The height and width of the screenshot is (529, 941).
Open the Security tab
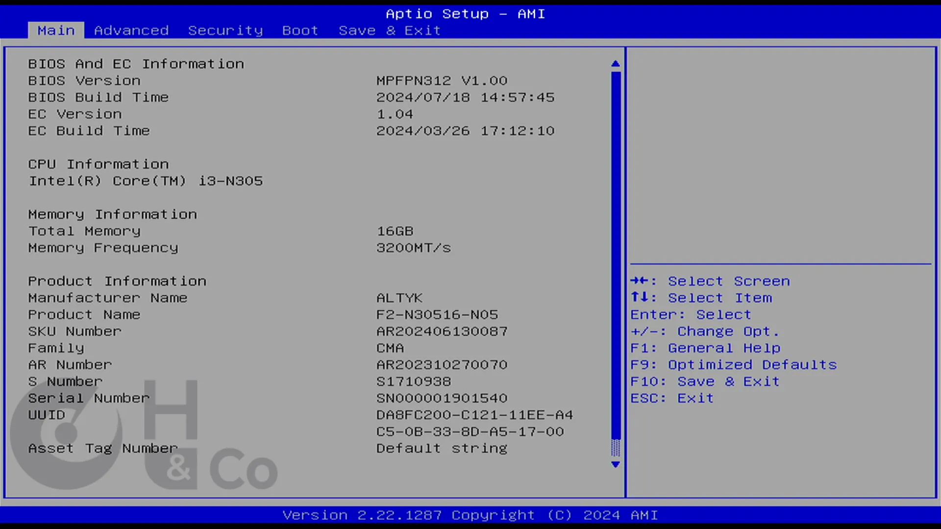(x=225, y=30)
